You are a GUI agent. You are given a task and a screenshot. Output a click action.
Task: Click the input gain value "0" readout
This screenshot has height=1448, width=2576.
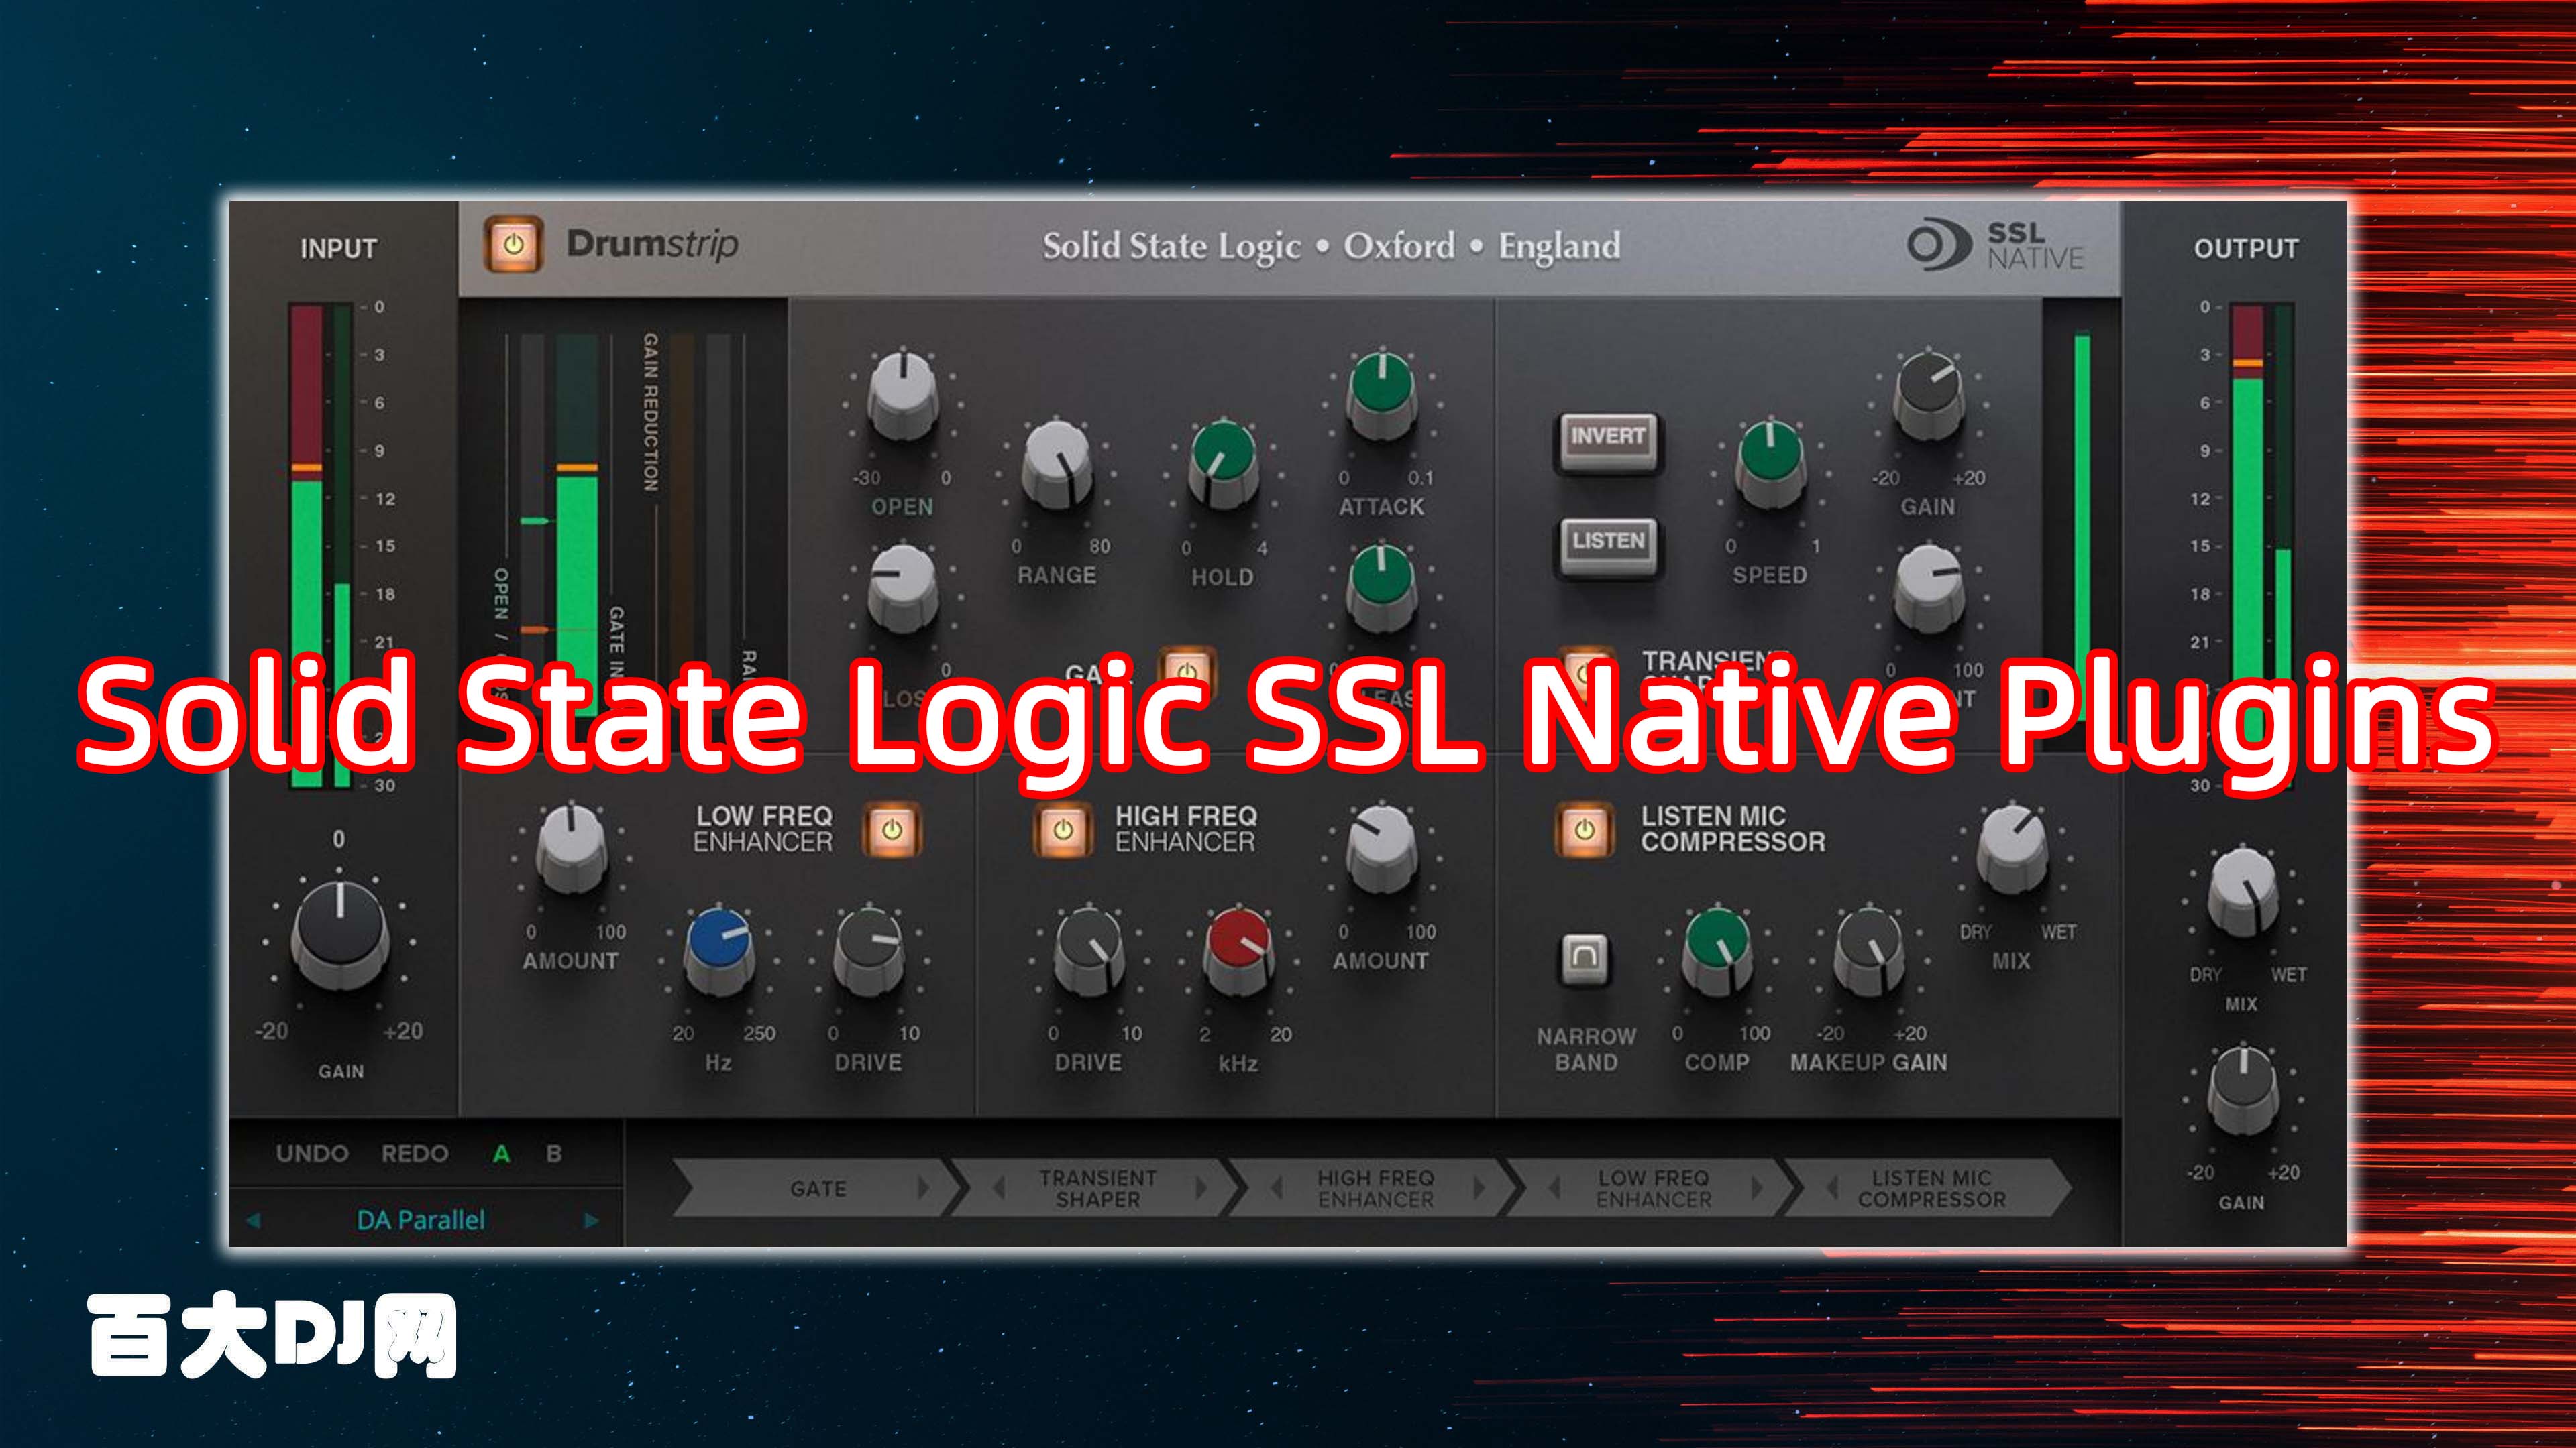pyautogui.click(x=339, y=839)
